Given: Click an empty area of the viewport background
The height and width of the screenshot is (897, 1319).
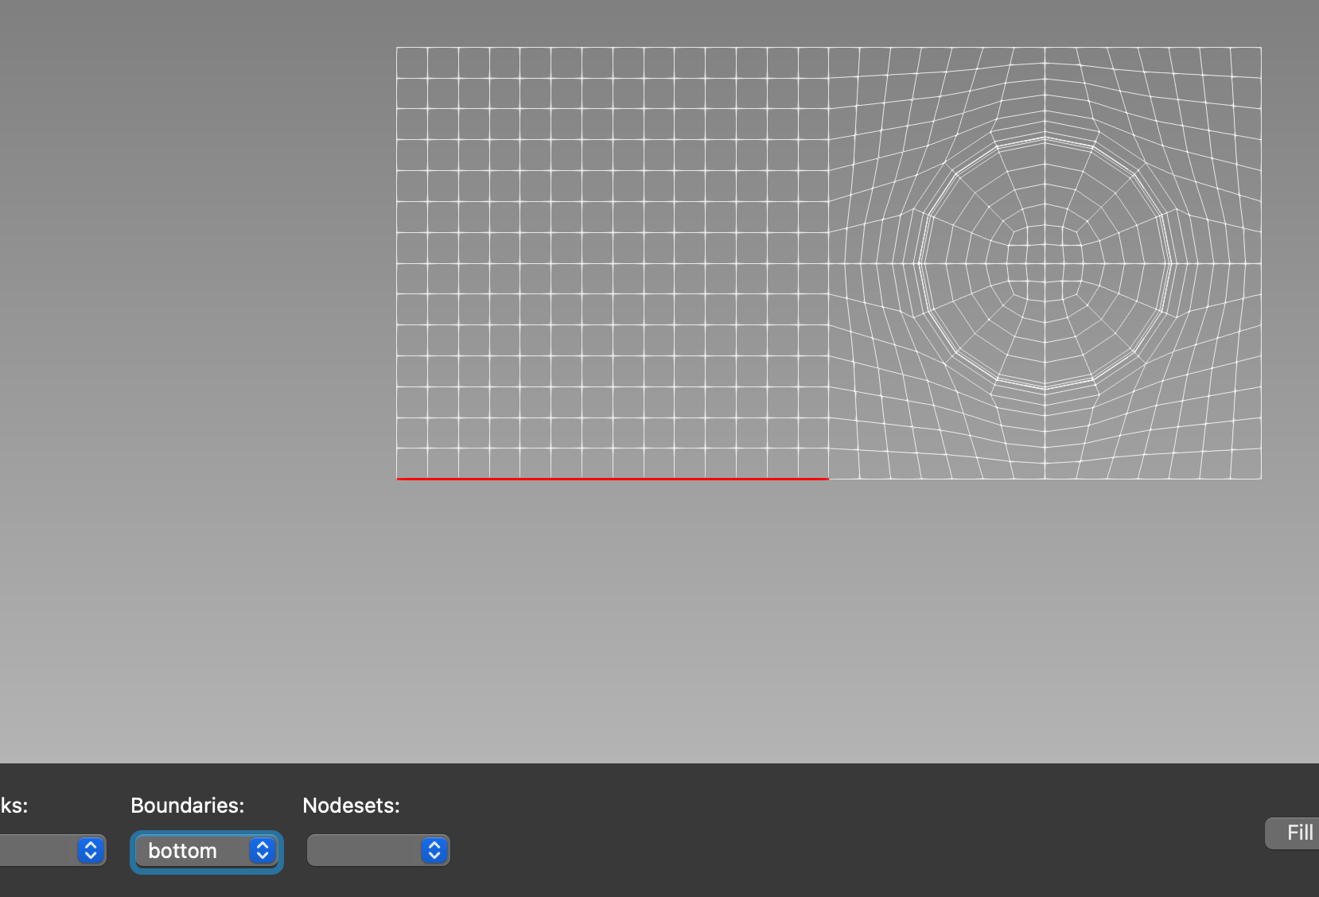Looking at the screenshot, I should click(x=199, y=398).
